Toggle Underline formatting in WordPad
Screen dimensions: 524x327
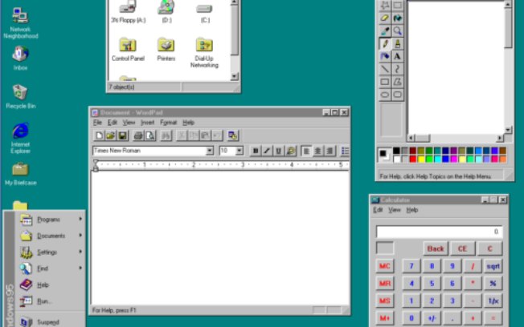coord(278,151)
